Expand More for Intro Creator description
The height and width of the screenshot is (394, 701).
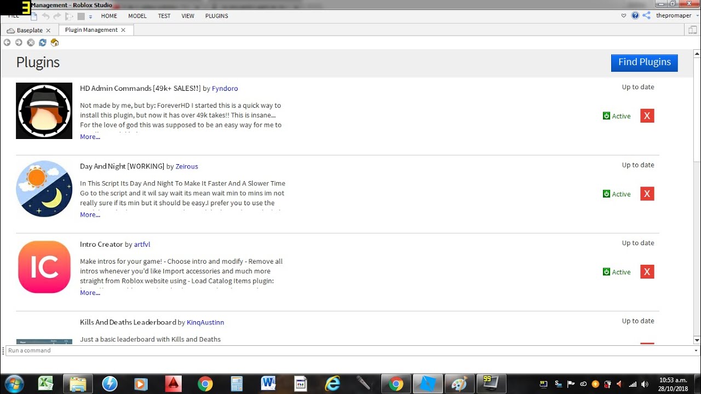[x=90, y=293]
